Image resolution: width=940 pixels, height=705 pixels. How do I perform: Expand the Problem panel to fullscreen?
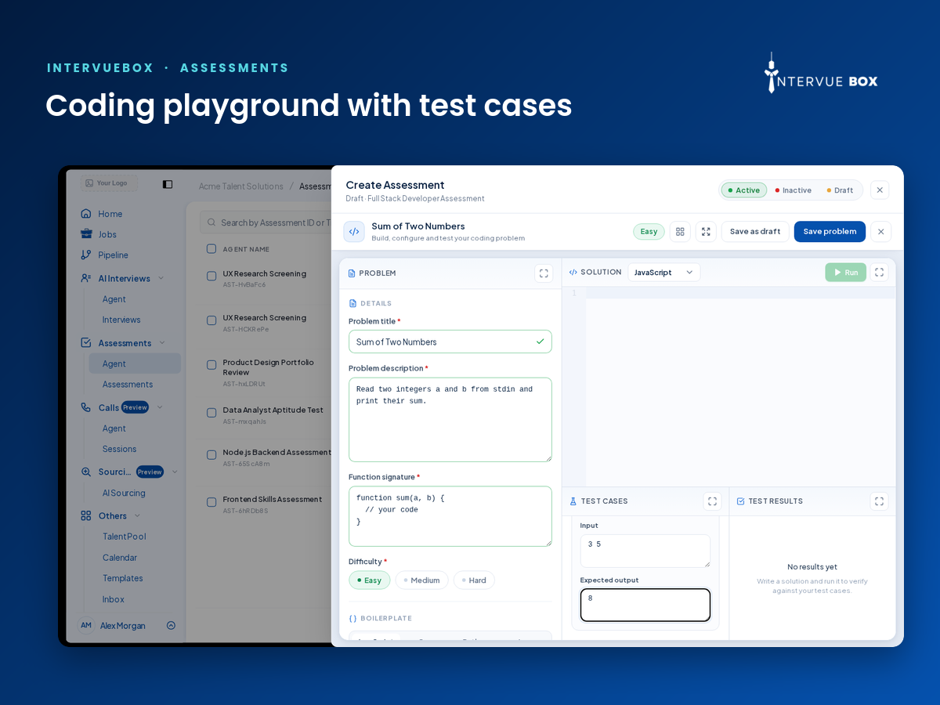[544, 273]
